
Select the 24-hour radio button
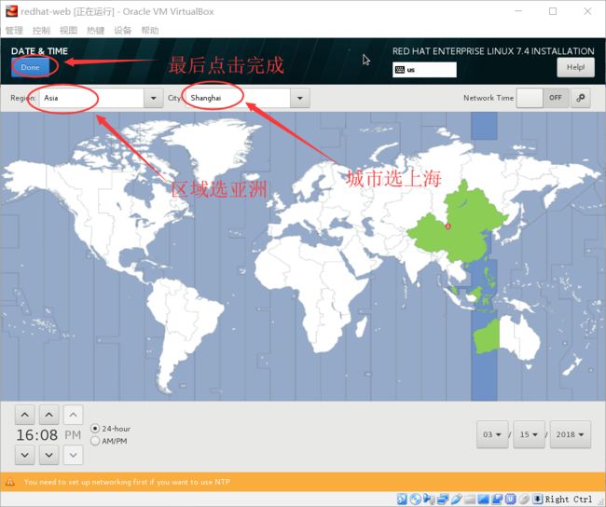coord(95,428)
